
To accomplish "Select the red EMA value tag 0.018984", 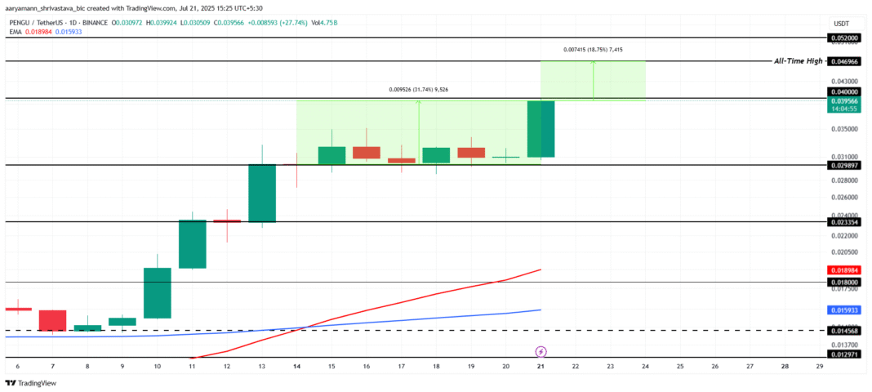I will pyautogui.click(x=844, y=269).
